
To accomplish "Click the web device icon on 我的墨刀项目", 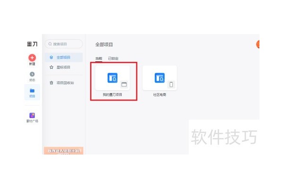I will pos(124,85).
